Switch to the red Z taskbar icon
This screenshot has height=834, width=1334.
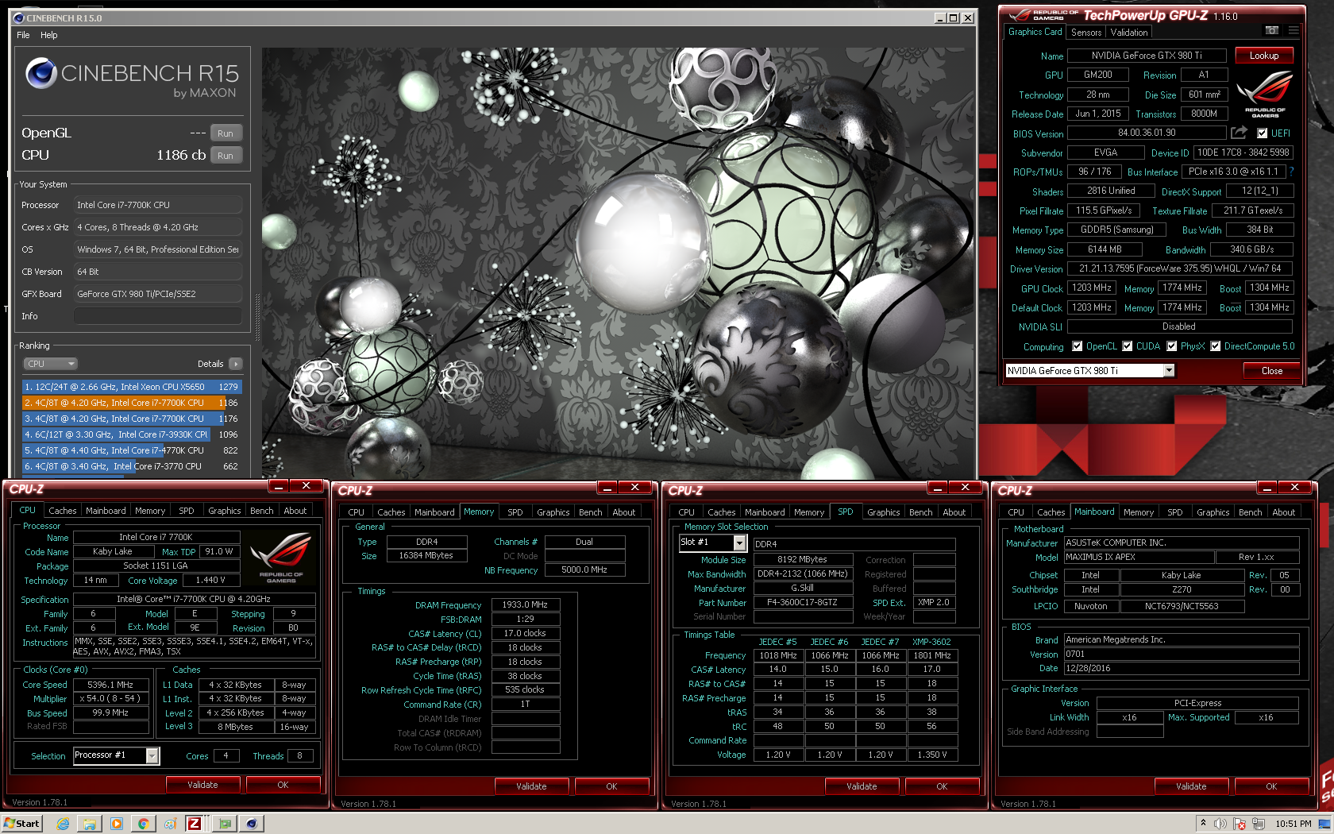click(195, 824)
